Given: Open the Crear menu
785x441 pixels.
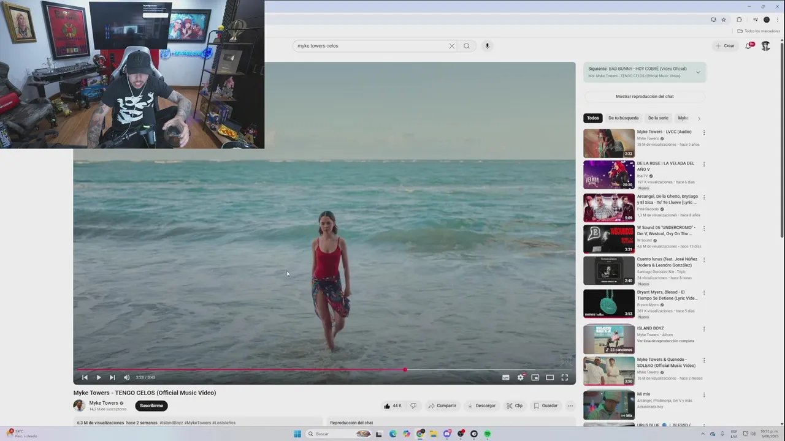Looking at the screenshot, I should click(725, 46).
